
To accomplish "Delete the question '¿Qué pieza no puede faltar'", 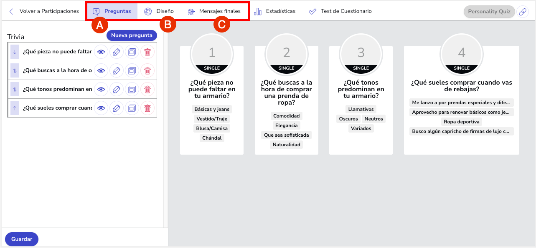I will 147,52.
